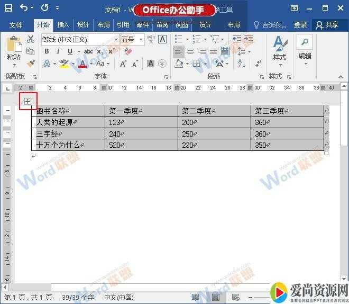Click the Cut scissors icon
This screenshot has height=304, width=349.
(31, 39)
